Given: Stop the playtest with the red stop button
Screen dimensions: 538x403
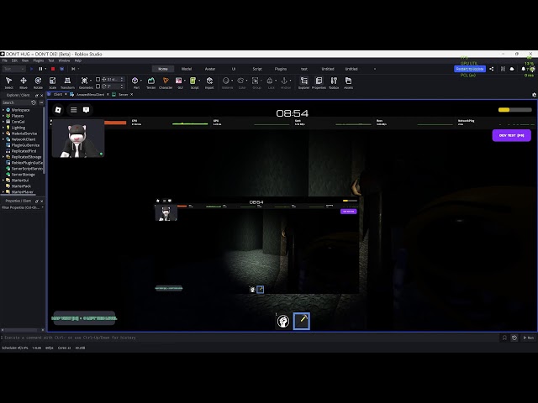Looking at the screenshot, I should click(x=53, y=69).
